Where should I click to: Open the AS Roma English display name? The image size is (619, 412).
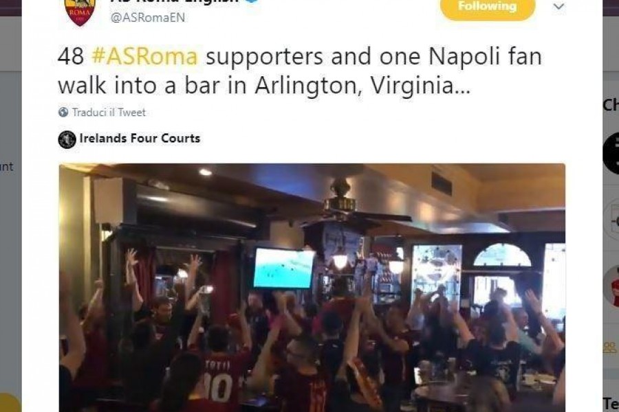point(175,1)
